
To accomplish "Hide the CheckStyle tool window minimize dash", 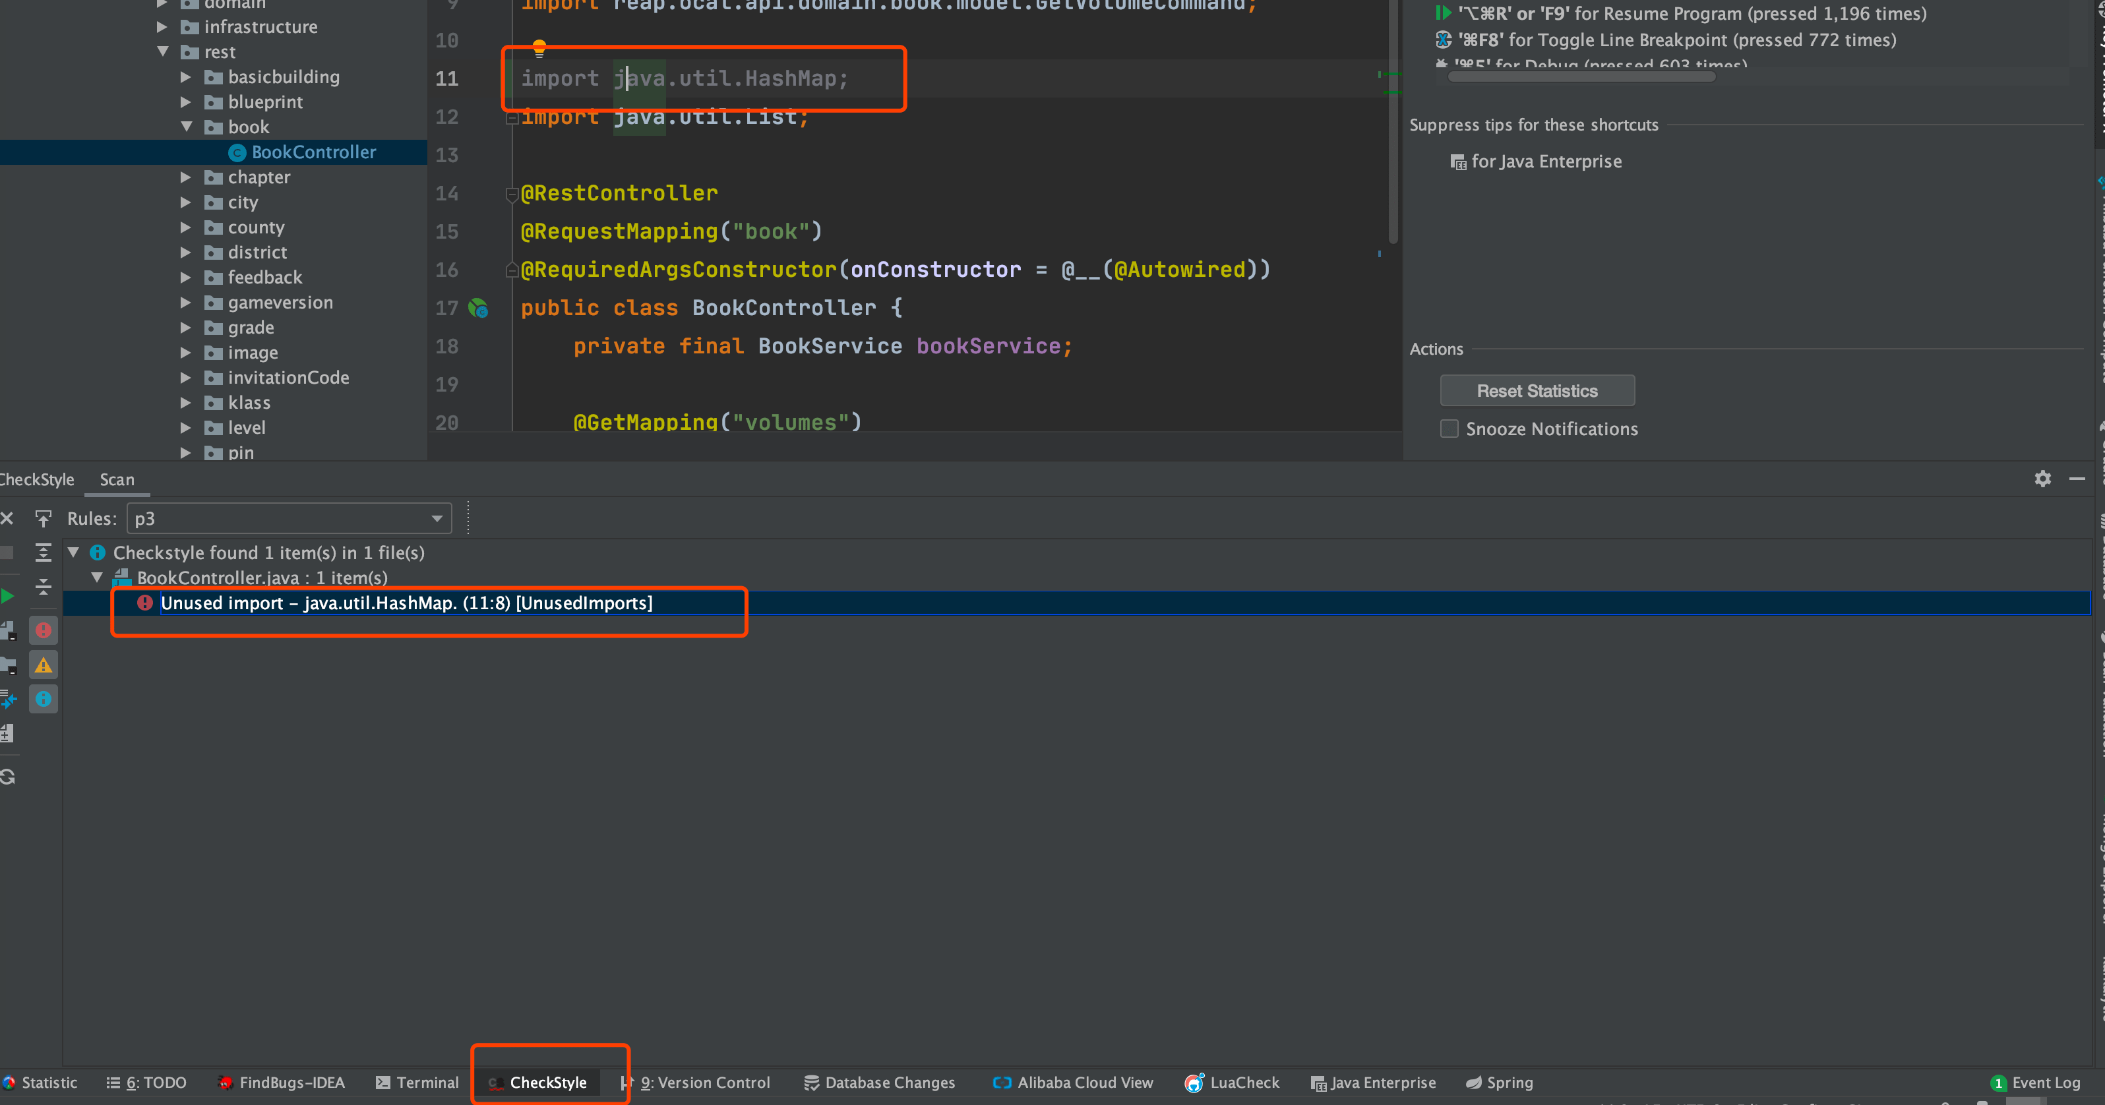I will (x=2077, y=479).
